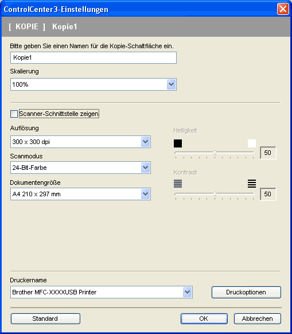Click the low contrast lines icon
The width and height of the screenshot is (292, 334).
[x=178, y=184]
